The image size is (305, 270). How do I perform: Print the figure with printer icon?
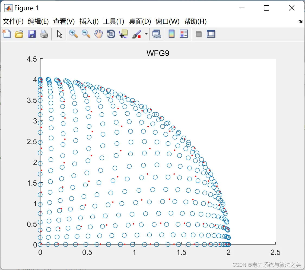44,34
